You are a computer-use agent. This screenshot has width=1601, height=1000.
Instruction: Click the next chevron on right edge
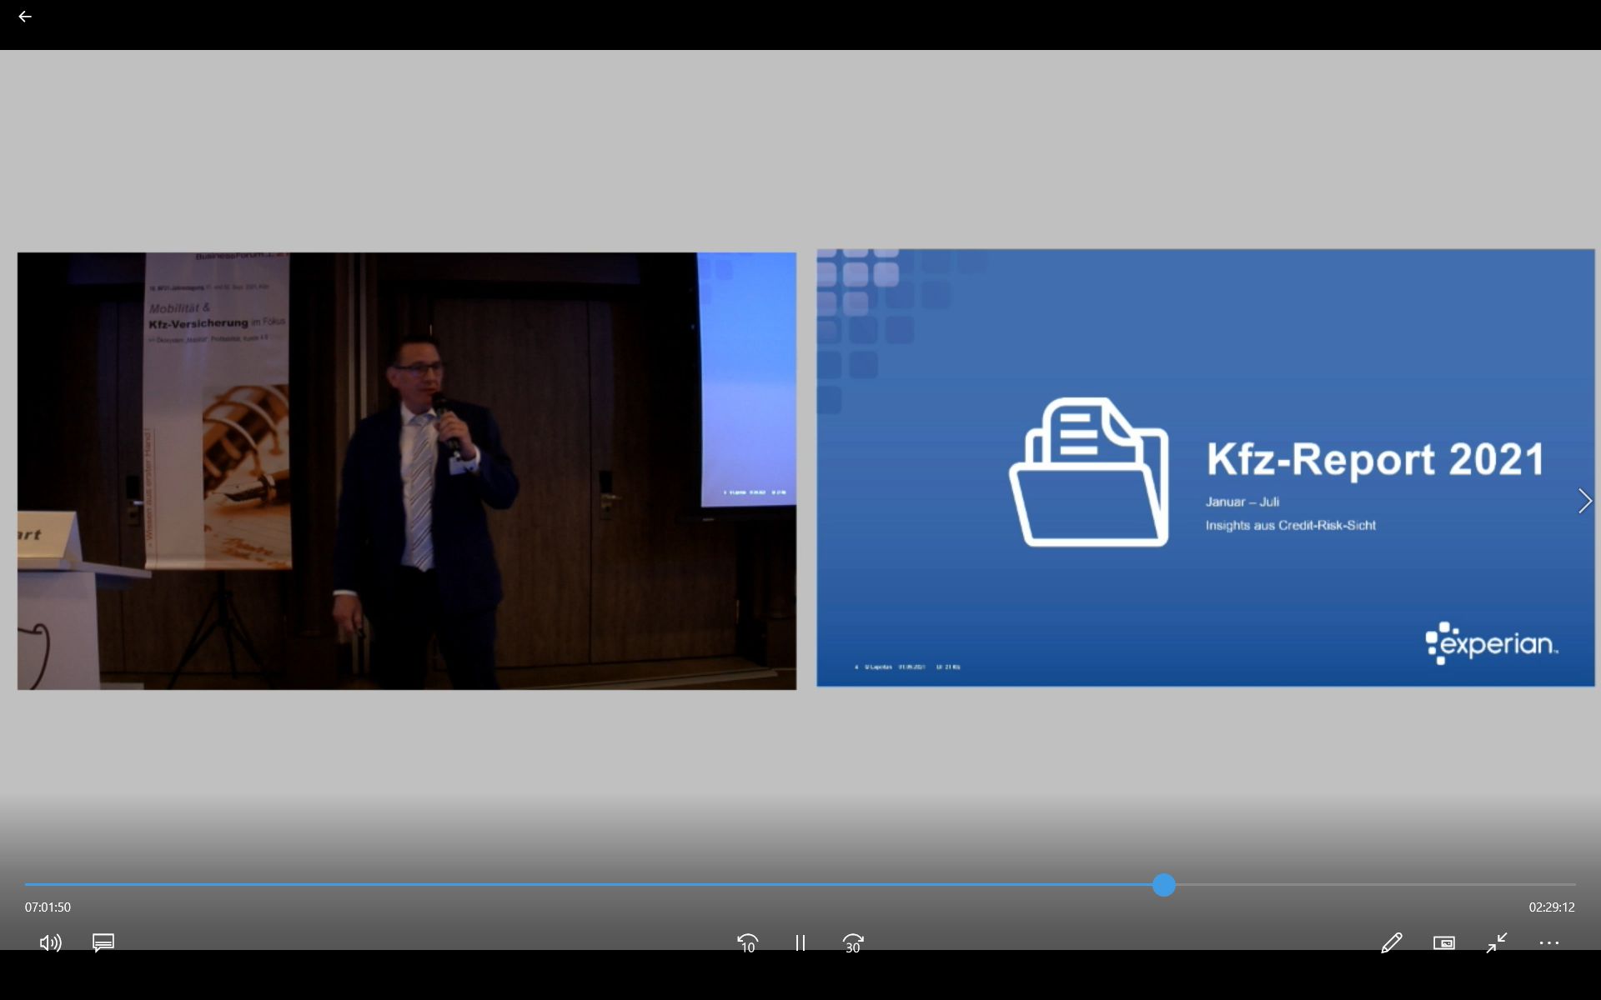pos(1584,501)
